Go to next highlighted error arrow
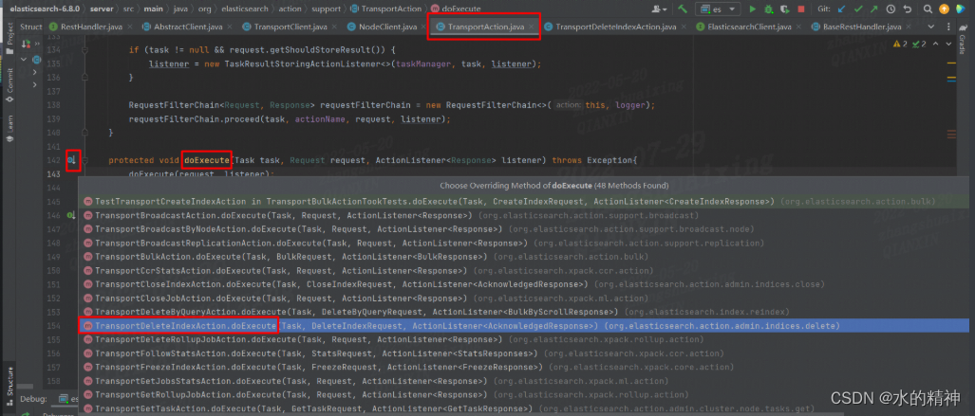This screenshot has width=975, height=416. tap(948, 44)
